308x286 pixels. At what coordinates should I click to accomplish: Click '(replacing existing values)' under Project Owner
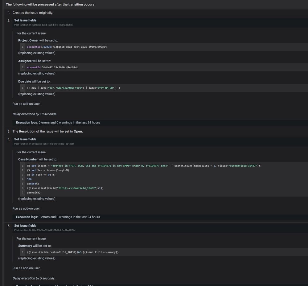click(37, 53)
